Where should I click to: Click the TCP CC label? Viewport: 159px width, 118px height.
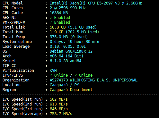9,66
